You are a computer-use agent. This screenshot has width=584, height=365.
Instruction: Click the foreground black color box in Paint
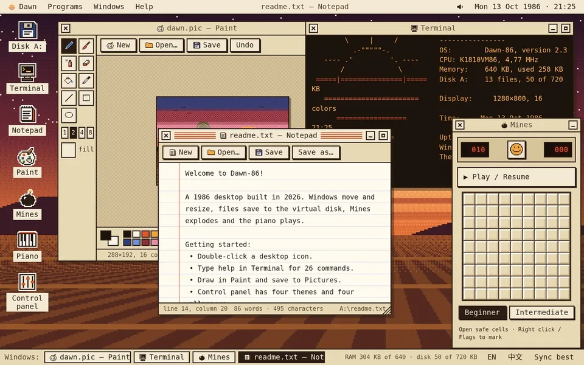(x=106, y=235)
